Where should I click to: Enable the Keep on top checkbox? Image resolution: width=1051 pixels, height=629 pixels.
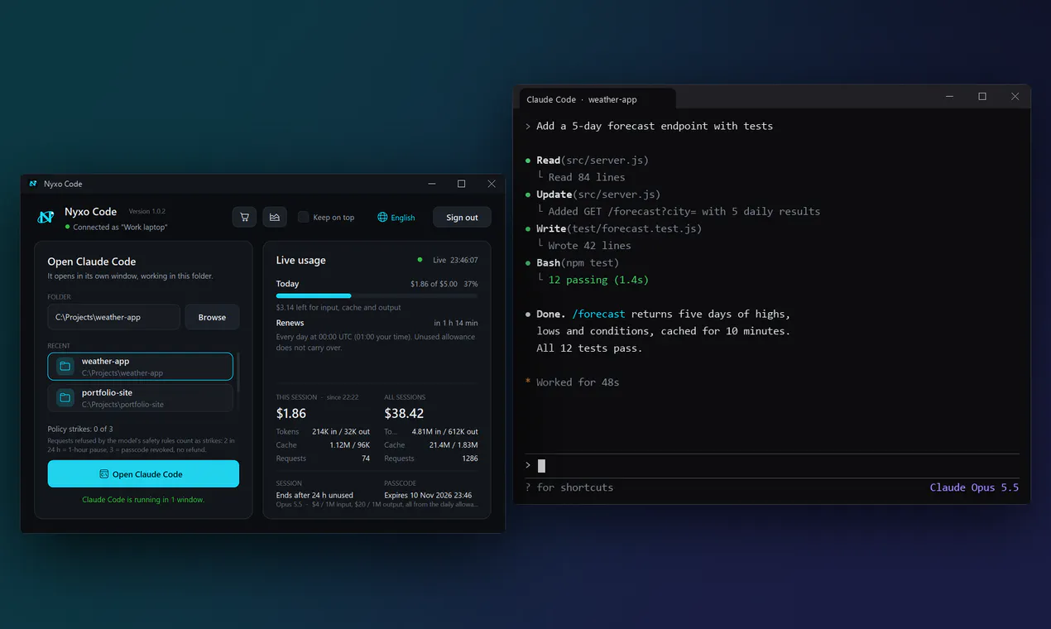(x=304, y=217)
